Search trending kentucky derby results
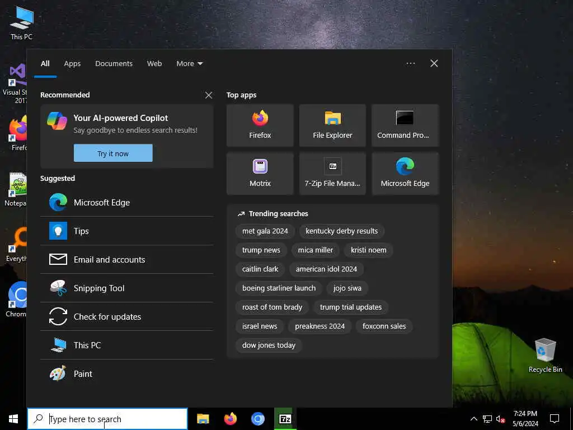The width and height of the screenshot is (573, 430). (x=342, y=231)
